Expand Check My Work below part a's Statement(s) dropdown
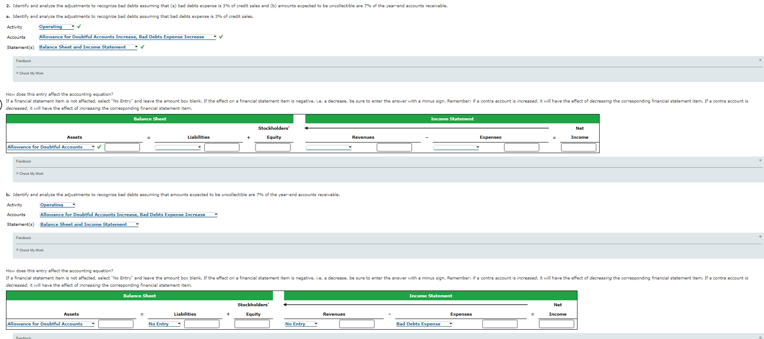Screen dimensions: 764x339 30,73
